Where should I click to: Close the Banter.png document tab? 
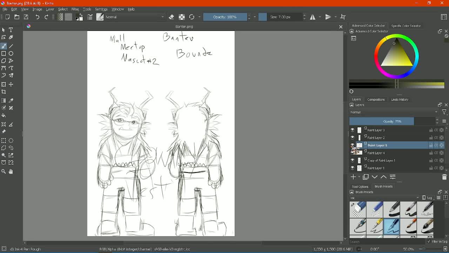coord(341,27)
